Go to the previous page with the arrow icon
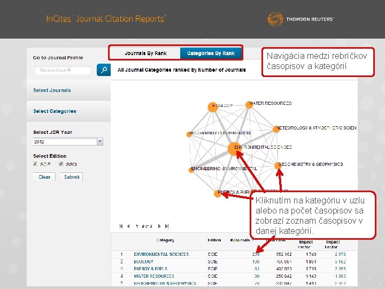Screen dimensions: 385x289 (x=128, y=226)
